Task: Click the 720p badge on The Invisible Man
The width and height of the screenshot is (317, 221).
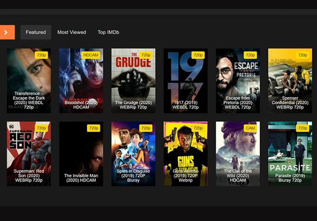Action: pos(94,128)
